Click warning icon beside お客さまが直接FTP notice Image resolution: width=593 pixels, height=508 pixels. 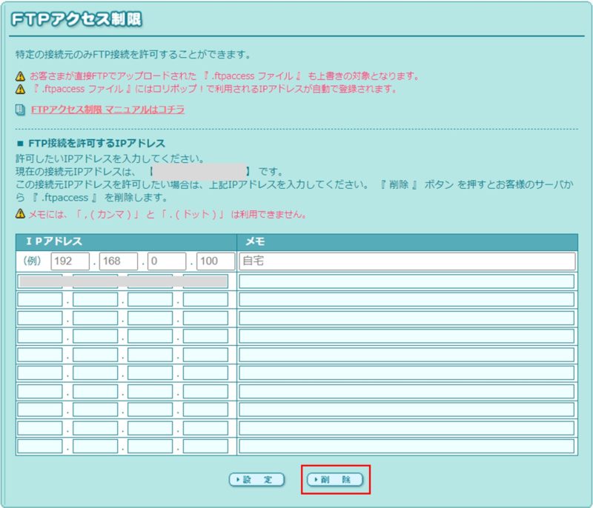20,76
